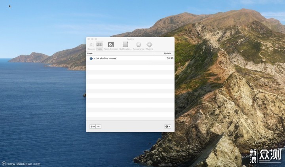Select the "e dot studios - news" feed
This screenshot has height=167, width=285.
(x=130, y=58)
